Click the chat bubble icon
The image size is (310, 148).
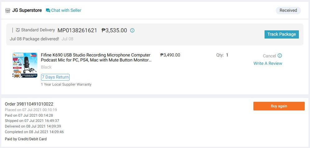click(x=48, y=11)
